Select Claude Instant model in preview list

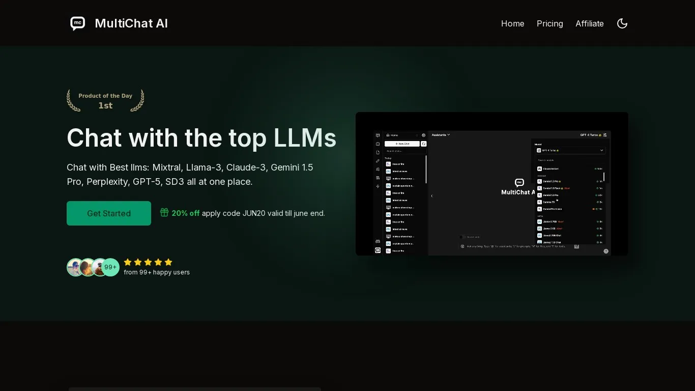[570, 169]
